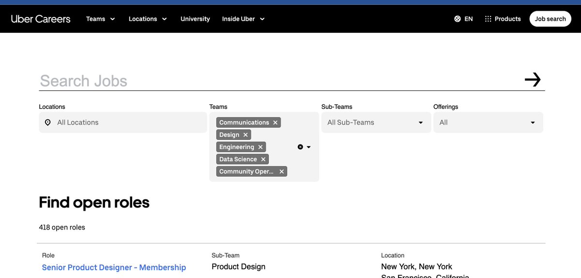Click the New York, New York location
The image size is (581, 278).
click(417, 266)
